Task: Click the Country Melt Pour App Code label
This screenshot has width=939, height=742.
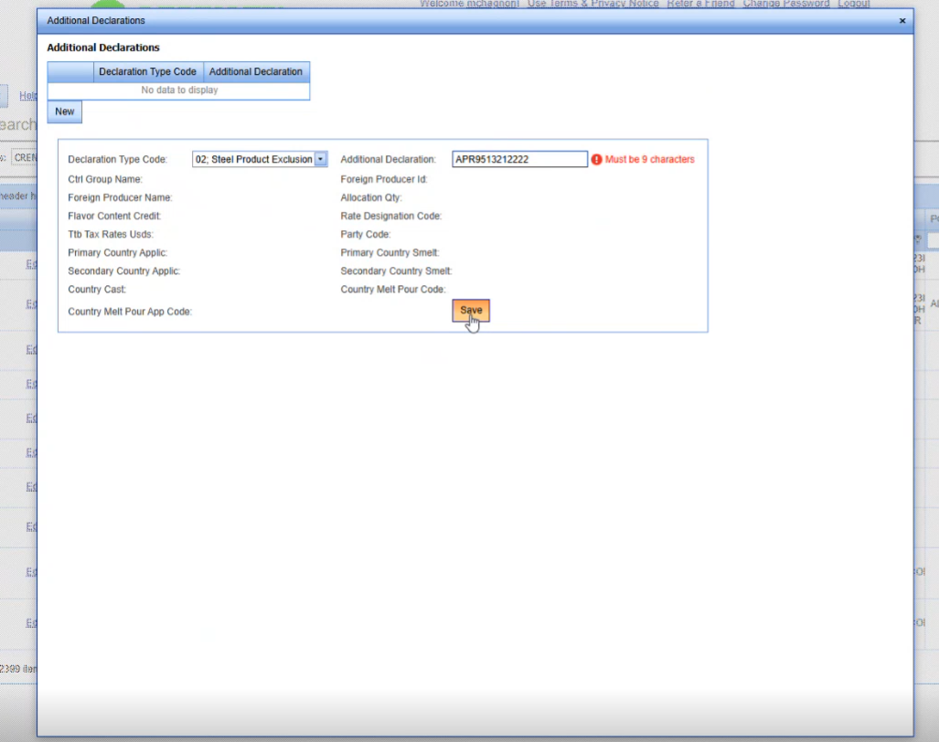Action: [130, 312]
